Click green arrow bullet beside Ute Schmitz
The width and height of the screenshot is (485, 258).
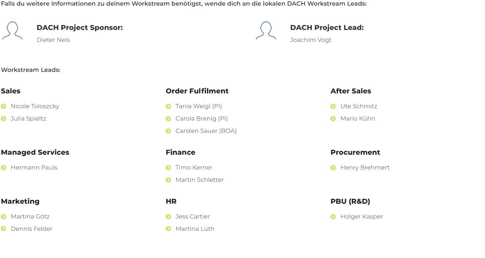[x=333, y=106]
